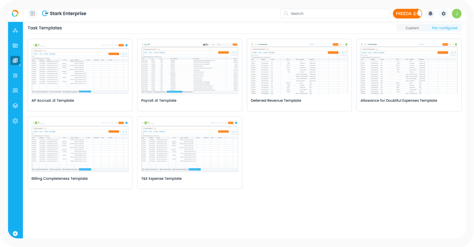The image size is (474, 247).
Task: Click the workflow nodes sidebar icon
Action: (15, 31)
